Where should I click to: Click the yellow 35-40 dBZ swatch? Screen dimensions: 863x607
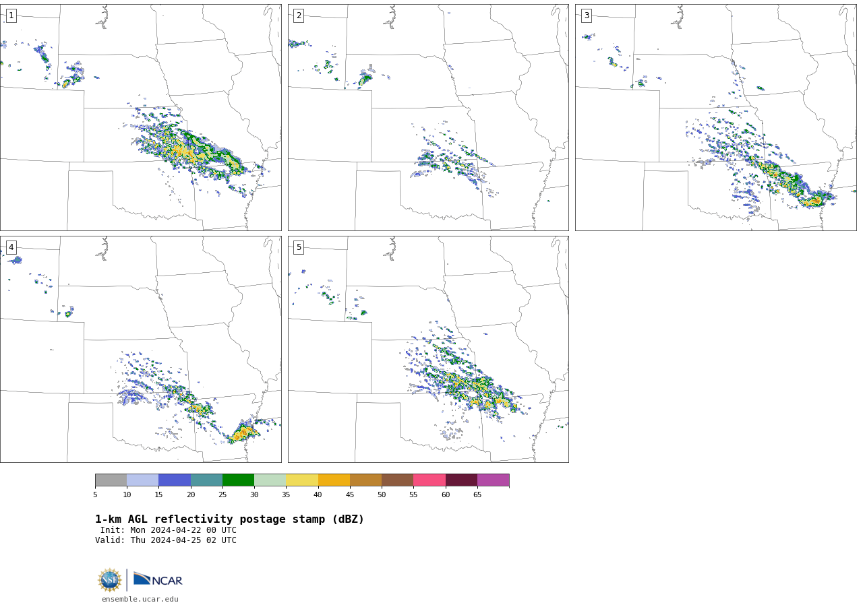[x=302, y=480]
